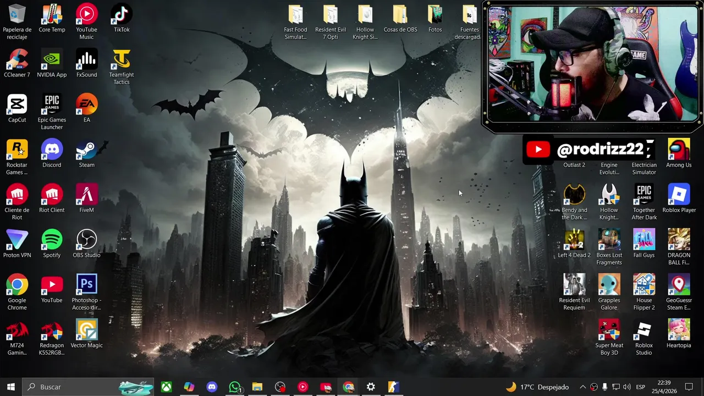The width and height of the screenshot is (704, 396).
Task: Open WhatsApp from the taskbar
Action: pyautogui.click(x=235, y=387)
